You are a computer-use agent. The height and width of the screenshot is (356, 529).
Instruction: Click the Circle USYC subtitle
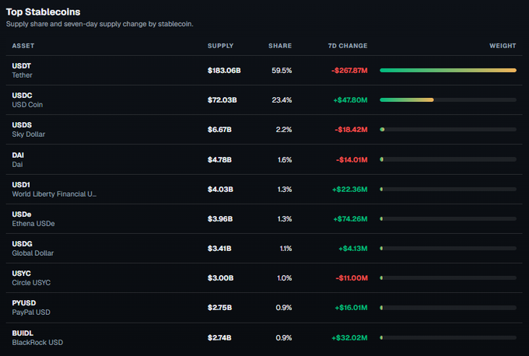pyautogui.click(x=31, y=283)
